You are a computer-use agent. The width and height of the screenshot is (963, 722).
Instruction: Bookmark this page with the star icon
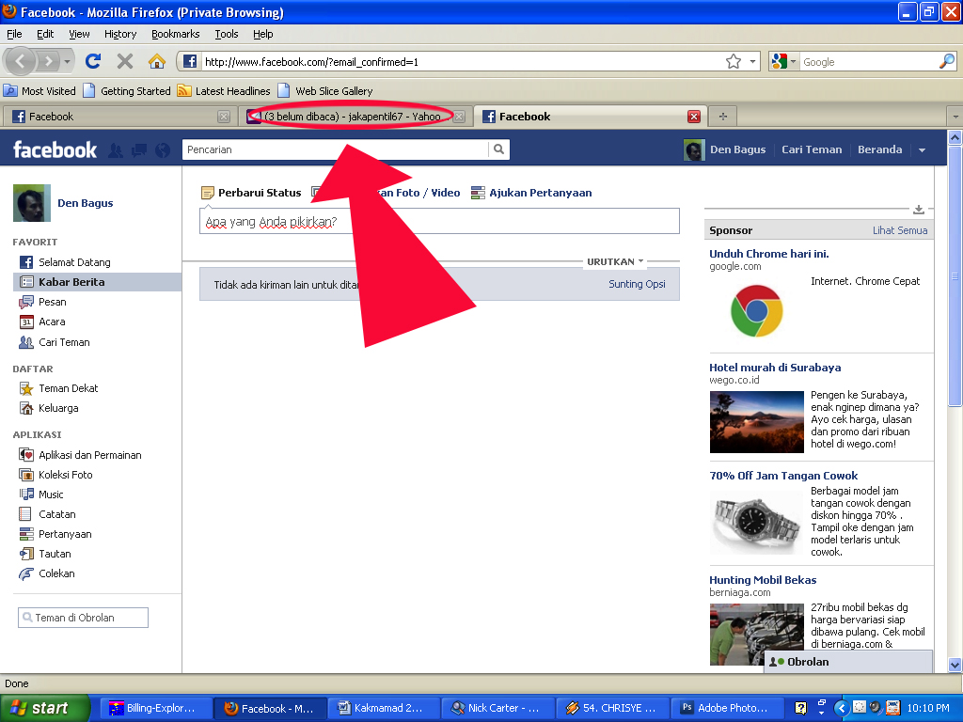733,61
